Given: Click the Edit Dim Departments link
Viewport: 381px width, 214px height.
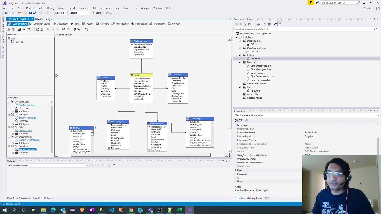Looking at the screenshot, I should click(29, 140).
